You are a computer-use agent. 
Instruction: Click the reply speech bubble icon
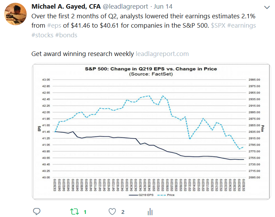[x=36, y=211]
